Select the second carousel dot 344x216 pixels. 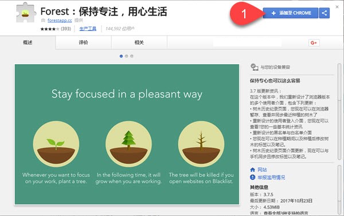coord(126,56)
